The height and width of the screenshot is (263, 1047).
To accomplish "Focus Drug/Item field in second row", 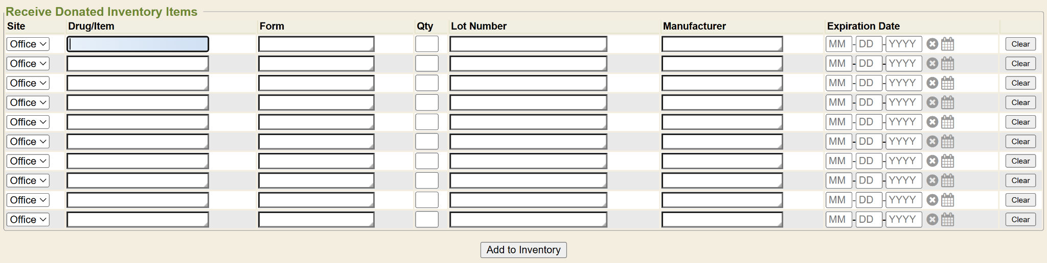I will pyautogui.click(x=138, y=64).
